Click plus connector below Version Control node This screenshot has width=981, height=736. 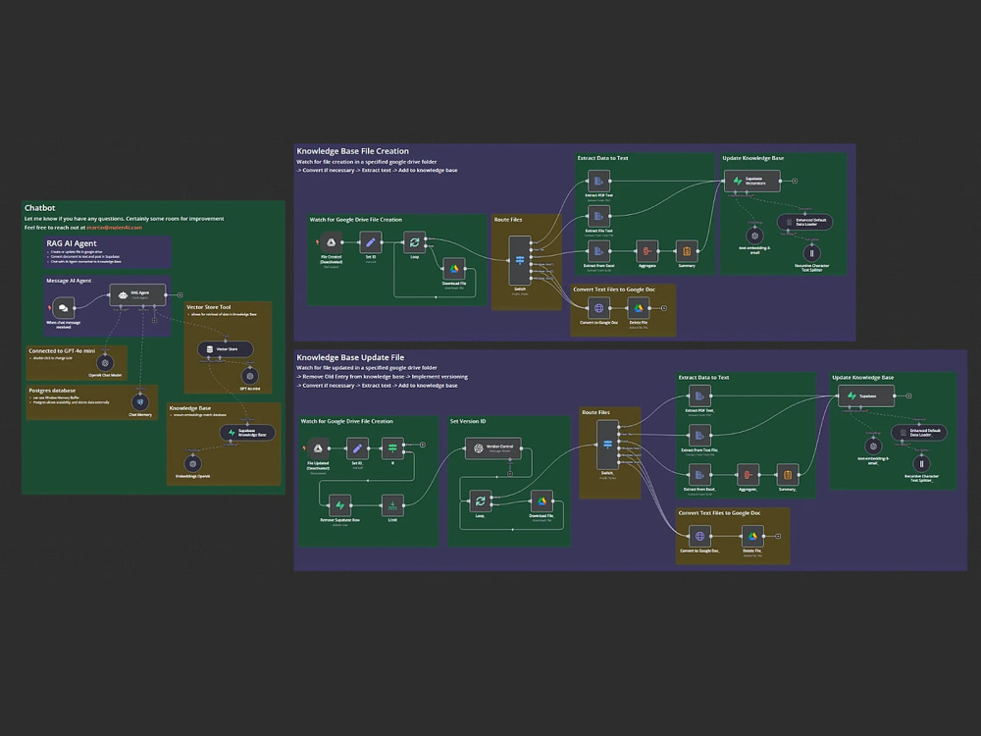(510, 474)
